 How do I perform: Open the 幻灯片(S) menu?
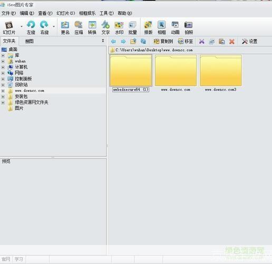coord(66,13)
